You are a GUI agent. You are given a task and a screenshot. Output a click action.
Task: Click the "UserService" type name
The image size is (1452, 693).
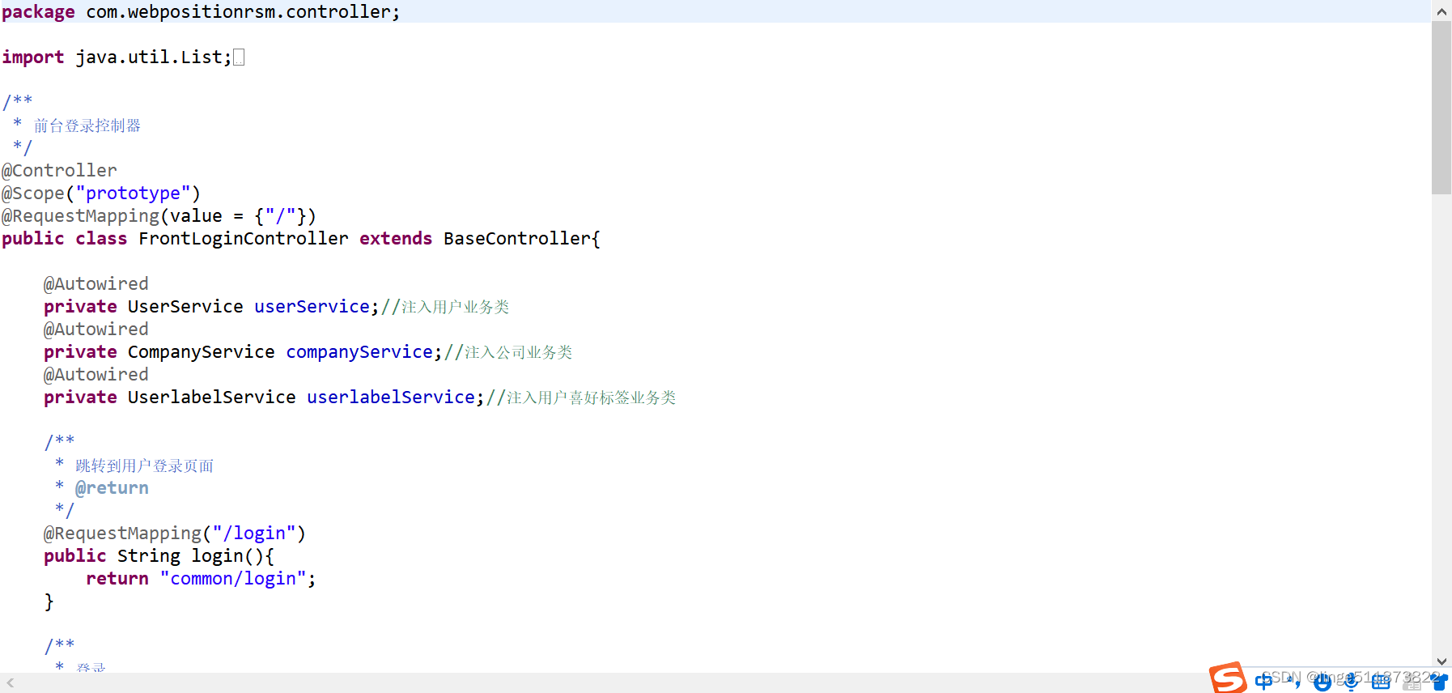(x=185, y=307)
